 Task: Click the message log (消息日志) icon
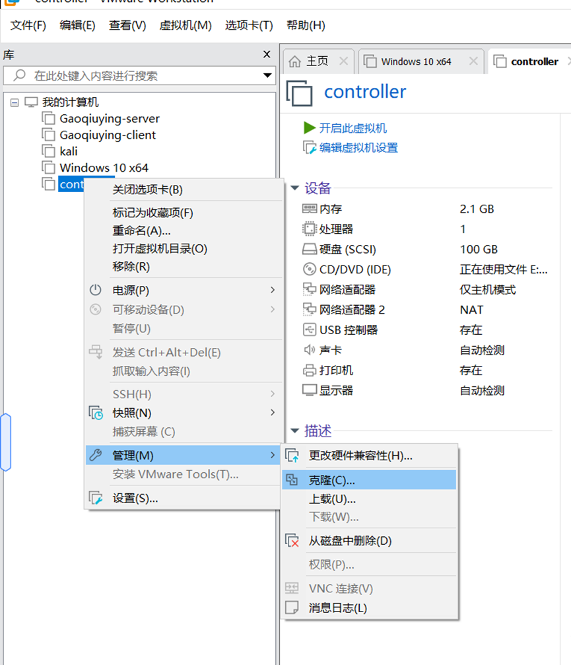click(292, 608)
